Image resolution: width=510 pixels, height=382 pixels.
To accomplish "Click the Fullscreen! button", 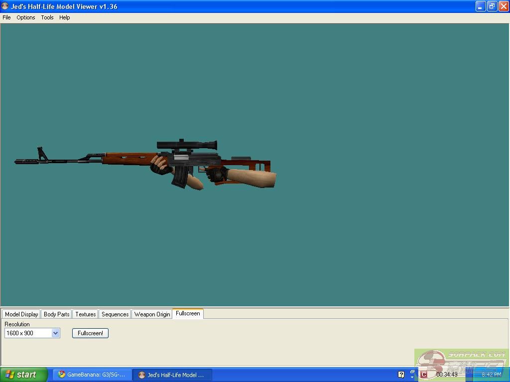I will tap(91, 333).
